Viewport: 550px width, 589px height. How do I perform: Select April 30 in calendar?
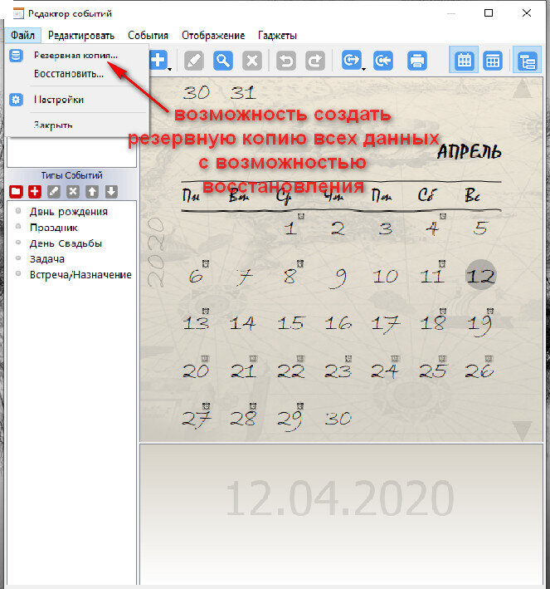point(338,419)
